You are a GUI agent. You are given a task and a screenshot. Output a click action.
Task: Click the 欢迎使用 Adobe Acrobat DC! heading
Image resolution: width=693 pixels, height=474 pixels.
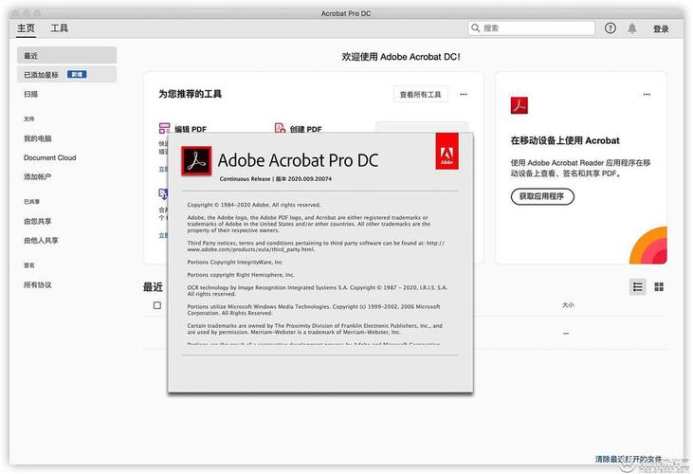[x=401, y=57]
